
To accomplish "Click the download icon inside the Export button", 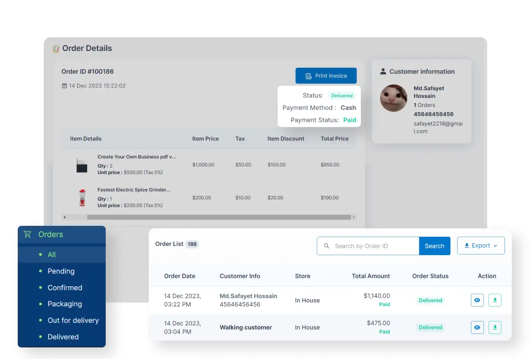I will pos(466,245).
